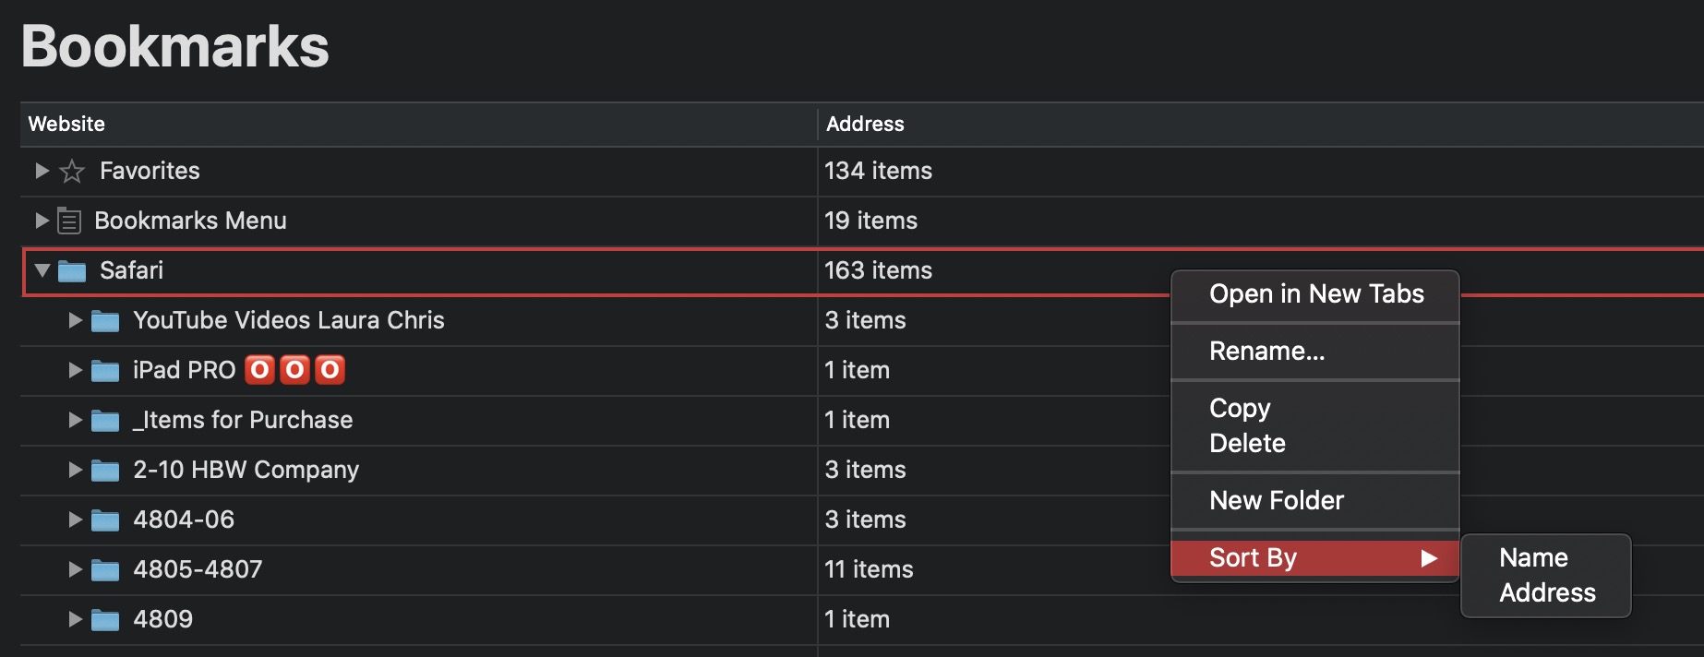Click the 2-10 HBW Company folder icon

(105, 471)
